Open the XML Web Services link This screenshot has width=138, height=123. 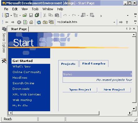26,94
